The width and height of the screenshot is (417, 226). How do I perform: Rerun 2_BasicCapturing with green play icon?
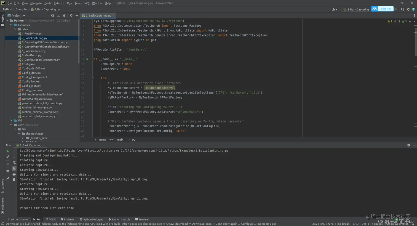[x=8, y=151]
